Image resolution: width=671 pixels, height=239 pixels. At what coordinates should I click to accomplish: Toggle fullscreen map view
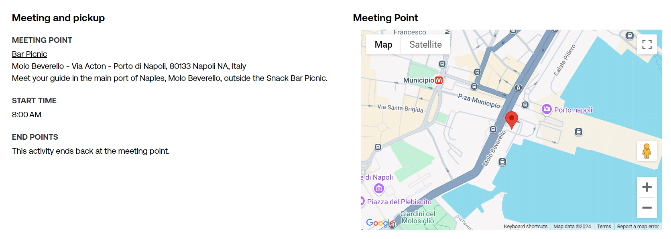point(647,44)
